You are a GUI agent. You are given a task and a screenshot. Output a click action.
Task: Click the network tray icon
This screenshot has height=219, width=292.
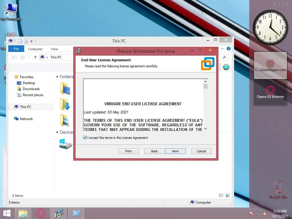coord(258,214)
